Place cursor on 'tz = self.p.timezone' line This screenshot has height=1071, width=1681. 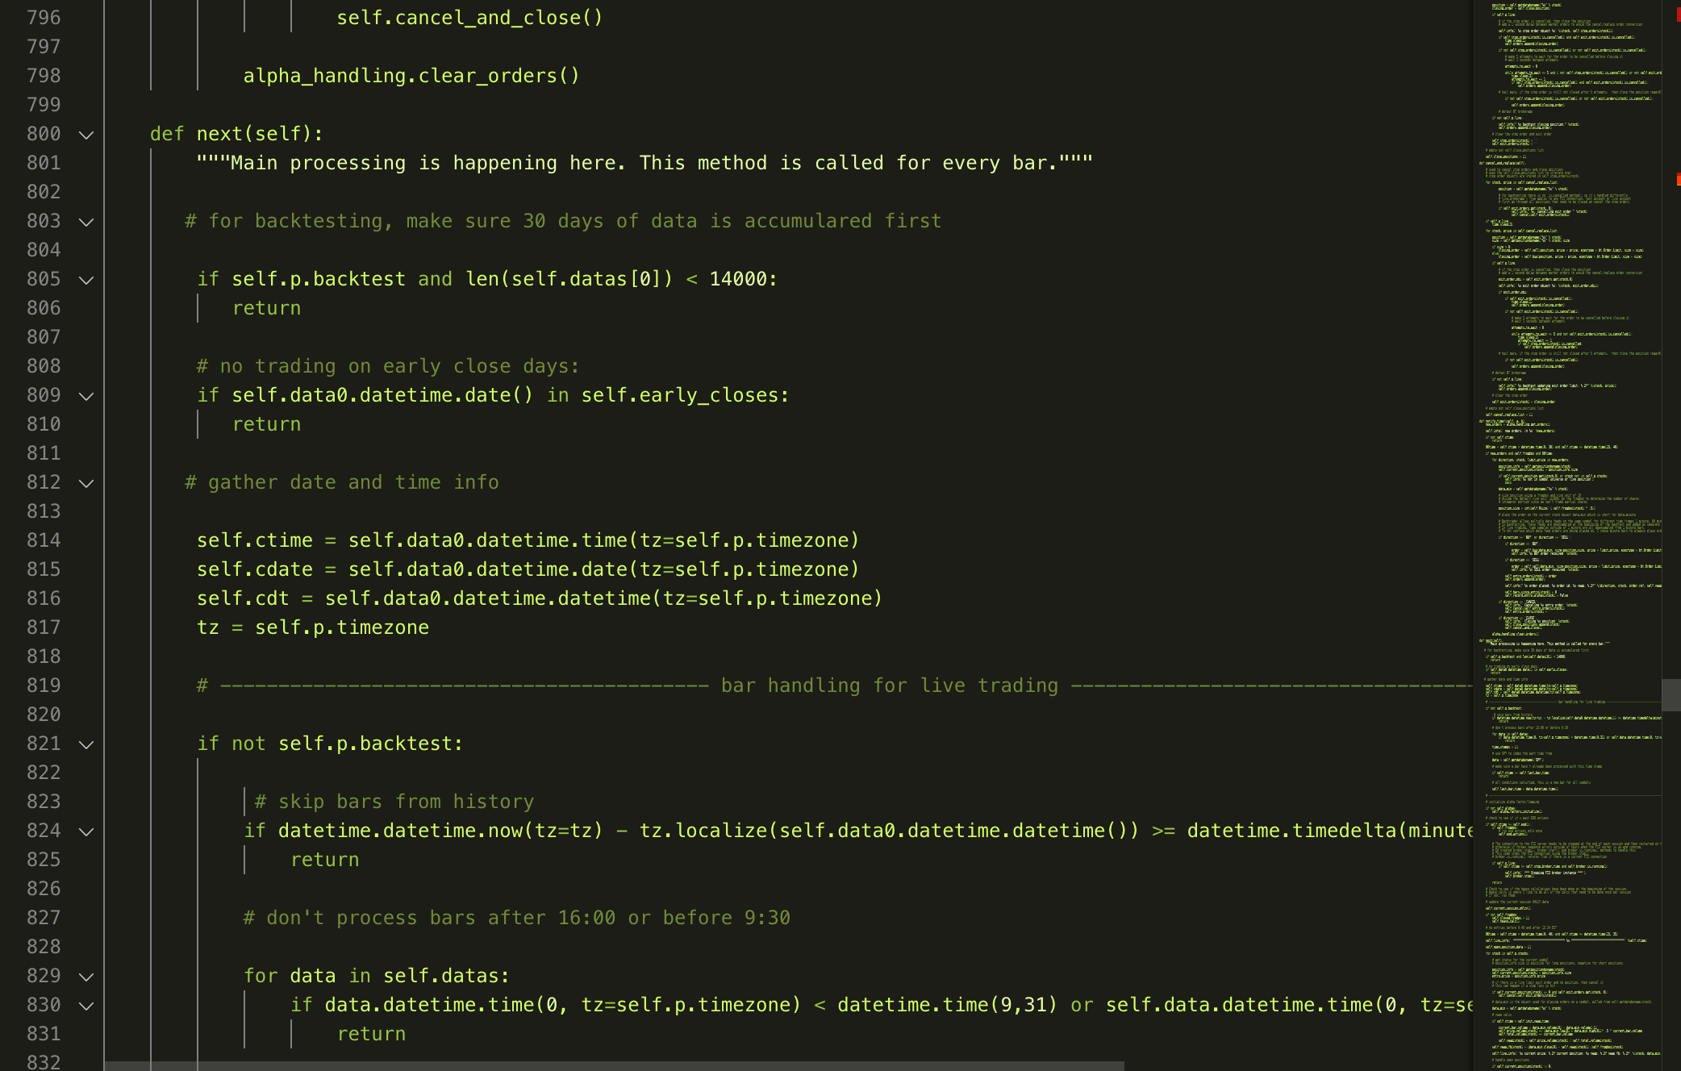tap(313, 627)
